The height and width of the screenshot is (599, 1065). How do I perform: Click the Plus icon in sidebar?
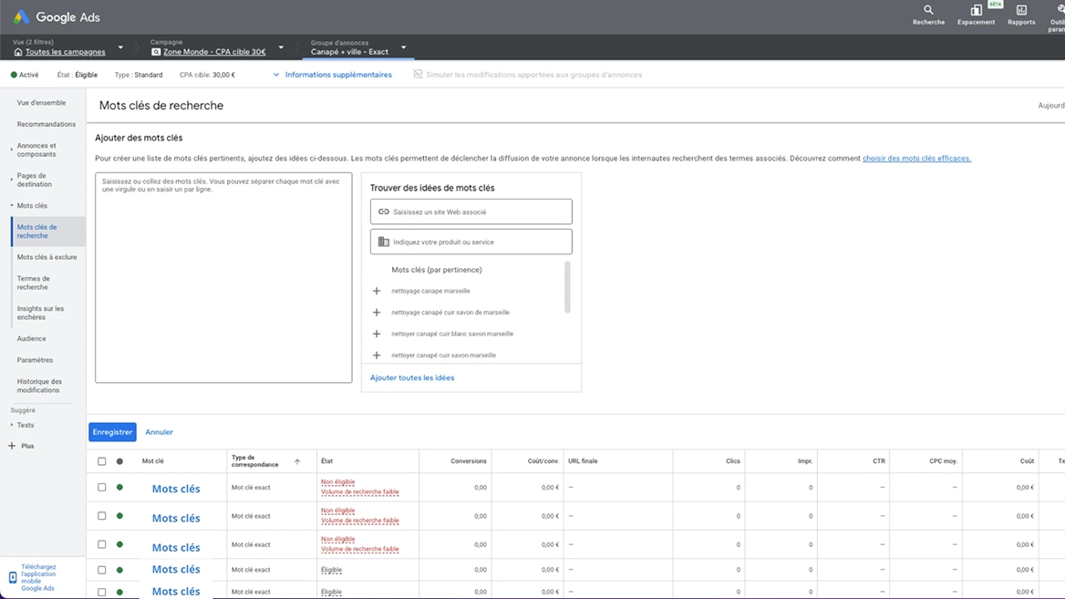[x=12, y=446]
